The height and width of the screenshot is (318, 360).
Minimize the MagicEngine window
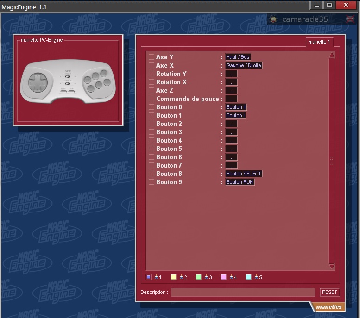coord(317,6)
